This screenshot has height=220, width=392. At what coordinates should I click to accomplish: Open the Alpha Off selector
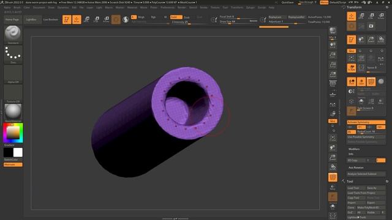click(x=13, y=74)
